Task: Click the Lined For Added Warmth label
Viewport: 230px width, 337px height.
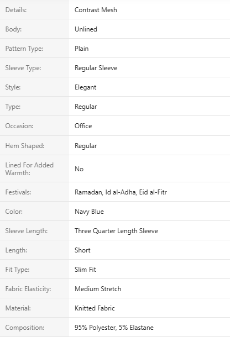Action: (29, 169)
